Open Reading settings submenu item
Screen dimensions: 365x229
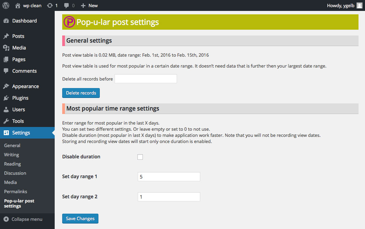[x=12, y=164]
